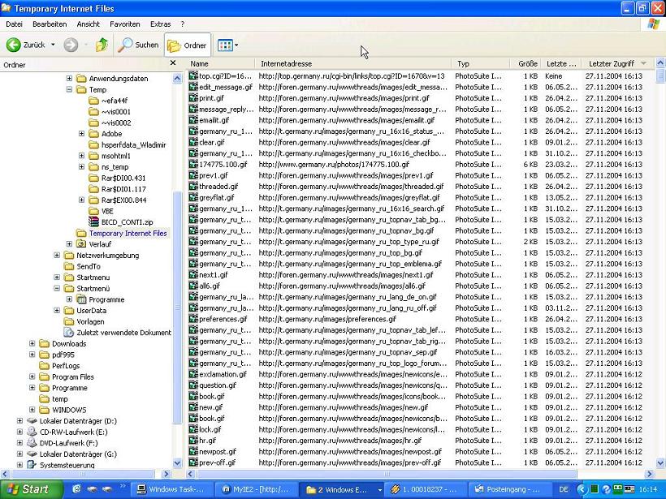The height and width of the screenshot is (499, 666).
Task: Select the 174775.100.gif file icon
Action: coord(193,164)
